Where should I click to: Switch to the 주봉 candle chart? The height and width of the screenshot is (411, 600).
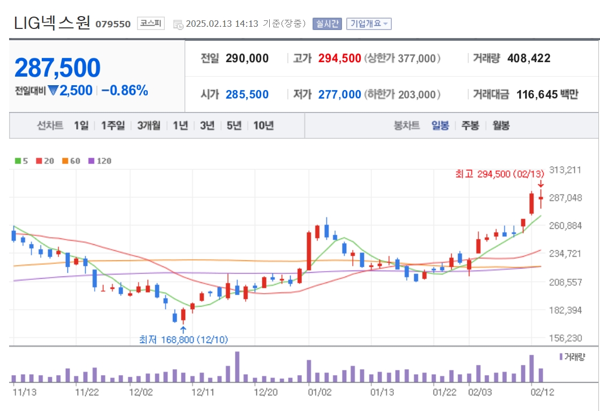point(470,125)
